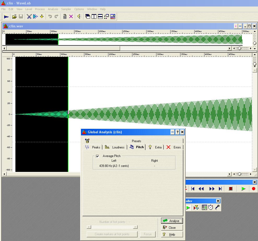Click the trash can delete icon
Screen dimensions: 258x241
65,16
